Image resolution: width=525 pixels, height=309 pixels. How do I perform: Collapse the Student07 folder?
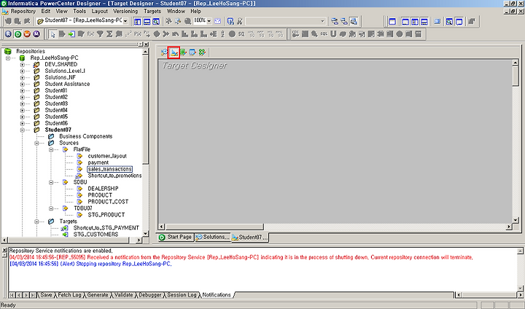pyautogui.click(x=23, y=130)
